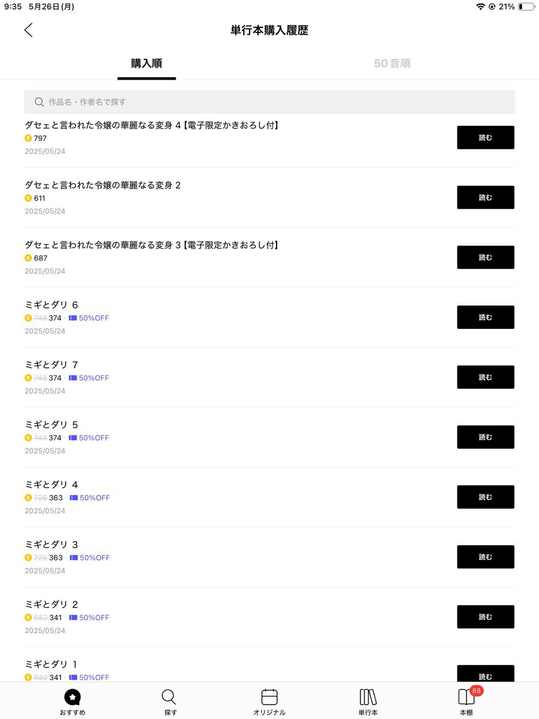Read ダサェと言われた令嬢 volume 4
This screenshot has width=539, height=719.
[486, 138]
